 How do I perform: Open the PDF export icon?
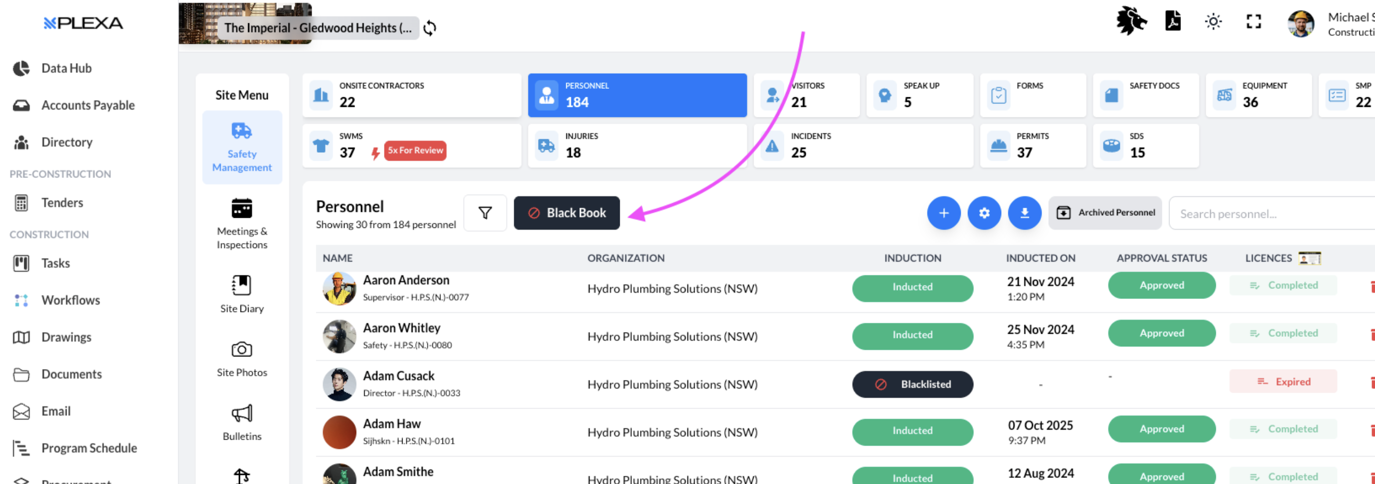point(1173,22)
